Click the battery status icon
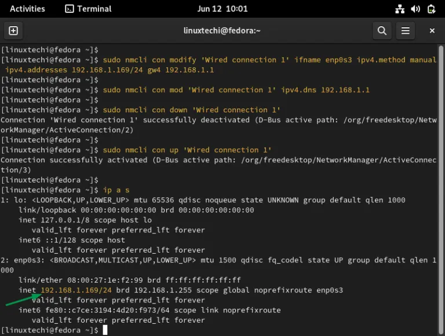 click(431, 9)
